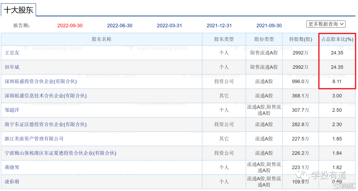Select 王宗友's holding cell 2992万
This screenshot has height=191, width=358.
[300, 53]
